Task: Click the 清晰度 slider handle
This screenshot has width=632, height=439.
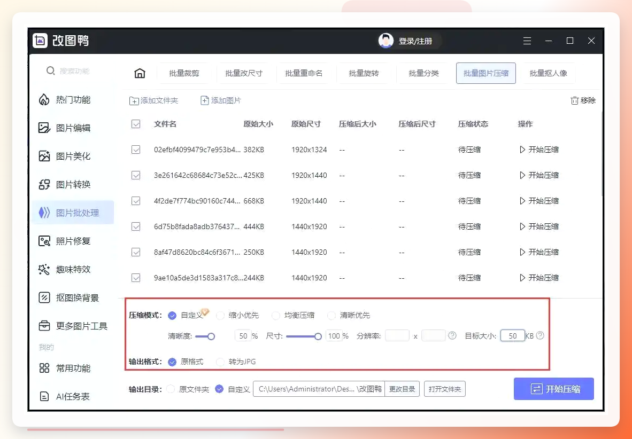Action: pyautogui.click(x=211, y=336)
